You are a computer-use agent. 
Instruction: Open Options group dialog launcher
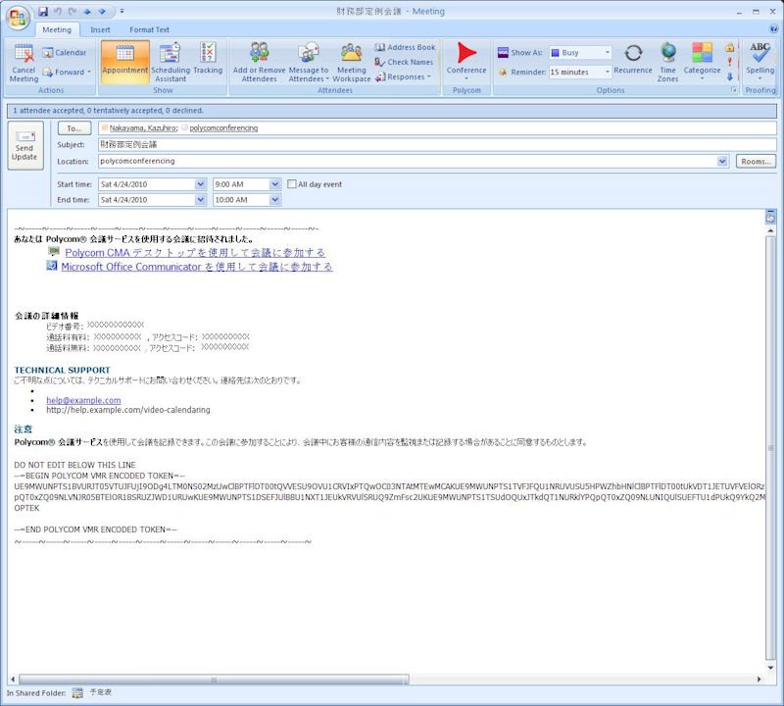[x=734, y=90]
